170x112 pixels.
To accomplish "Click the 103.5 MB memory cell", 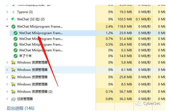I will coord(125,19).
